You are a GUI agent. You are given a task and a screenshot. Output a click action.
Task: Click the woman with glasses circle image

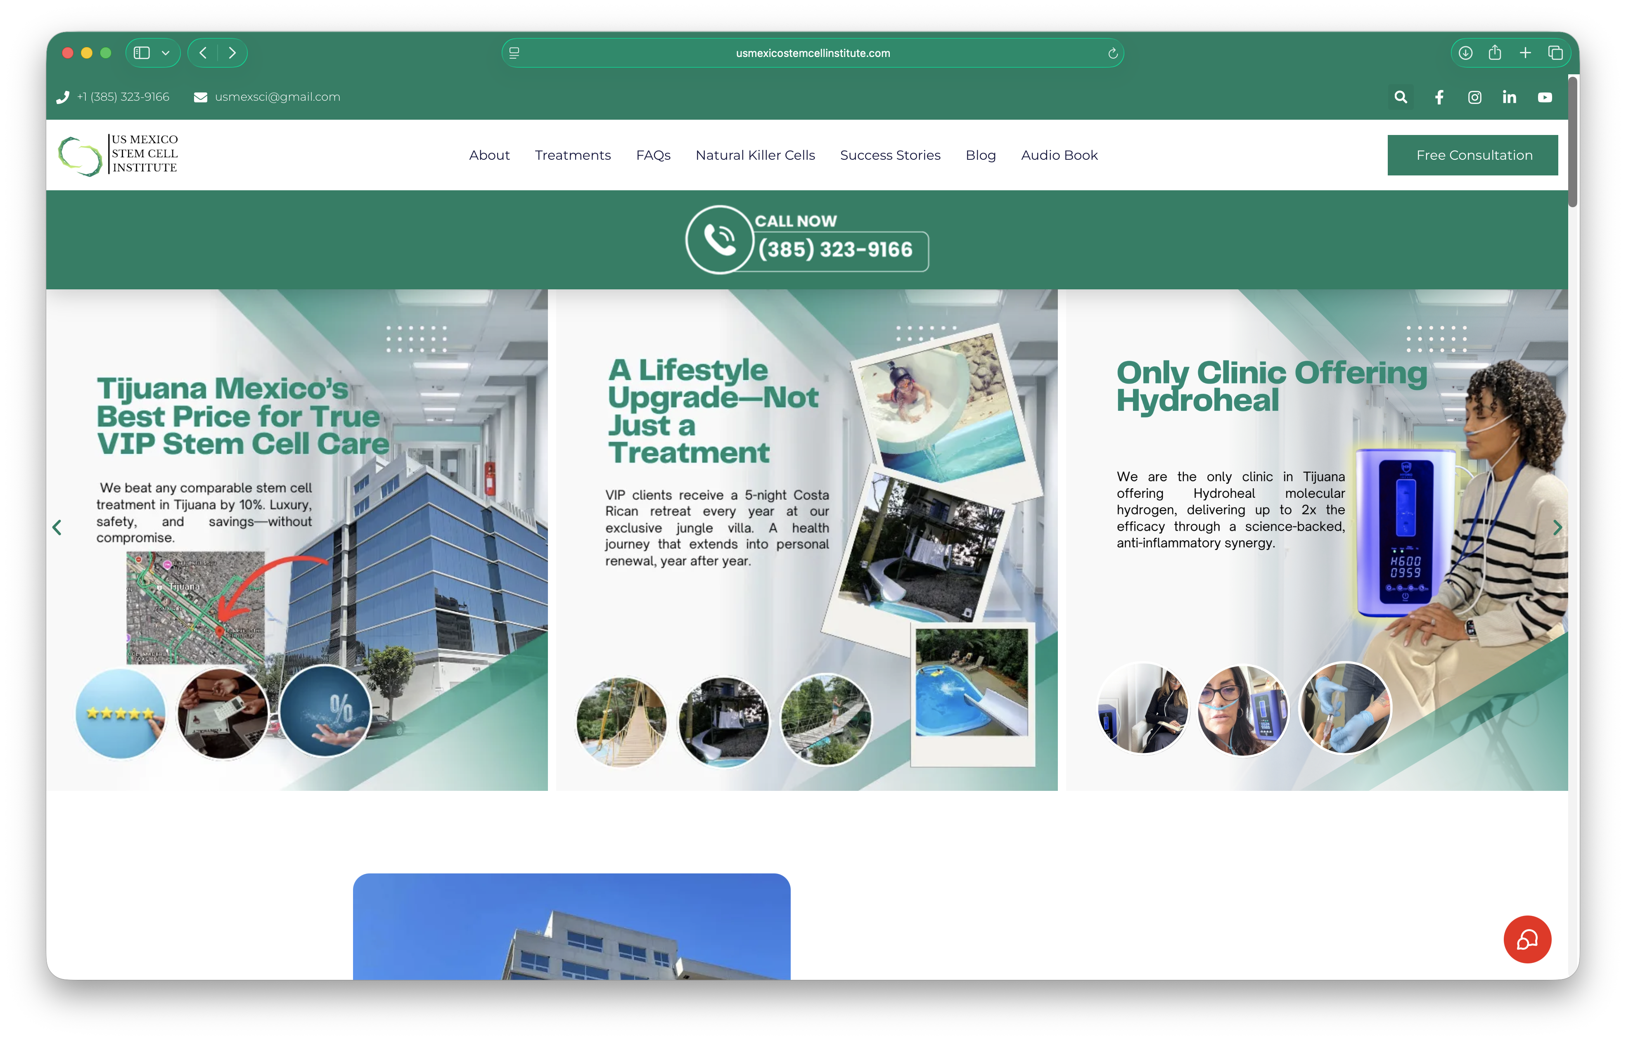click(1243, 710)
